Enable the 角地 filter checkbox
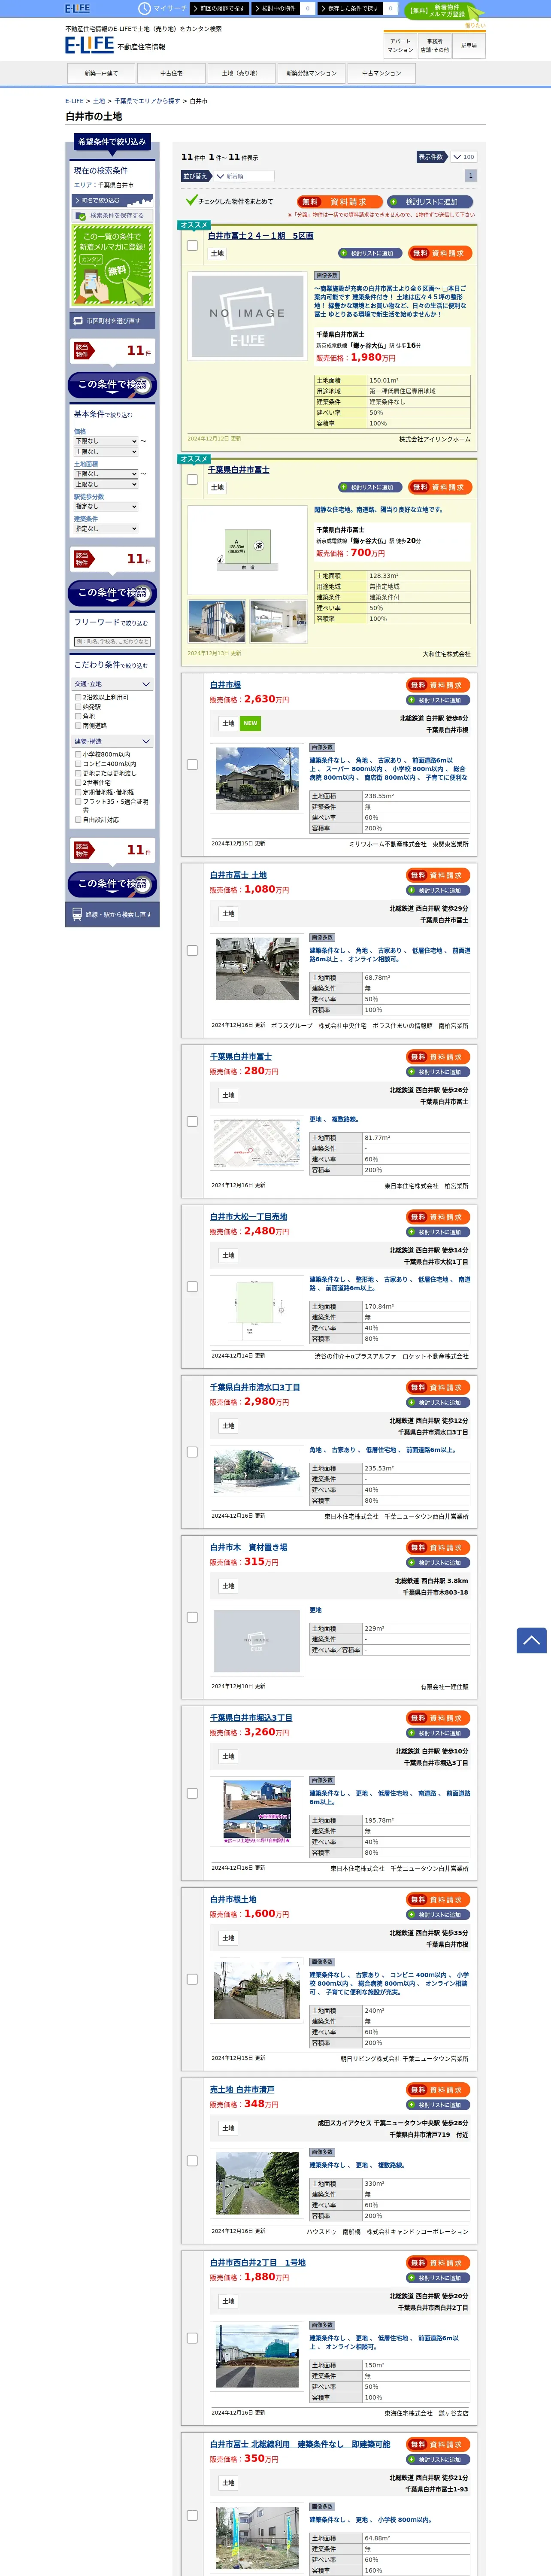This screenshot has height=2576, width=551. pyautogui.click(x=78, y=716)
